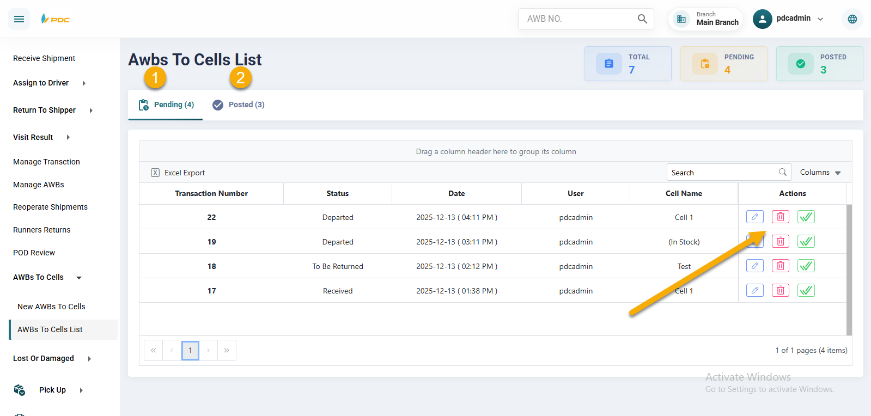Edit transaction 22 with pencil icon
The width and height of the screenshot is (871, 416).
click(x=755, y=217)
